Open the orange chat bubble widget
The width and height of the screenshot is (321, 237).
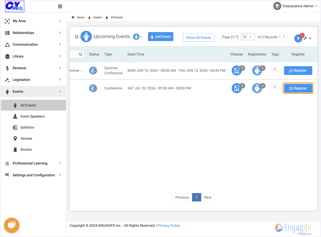click(12, 225)
